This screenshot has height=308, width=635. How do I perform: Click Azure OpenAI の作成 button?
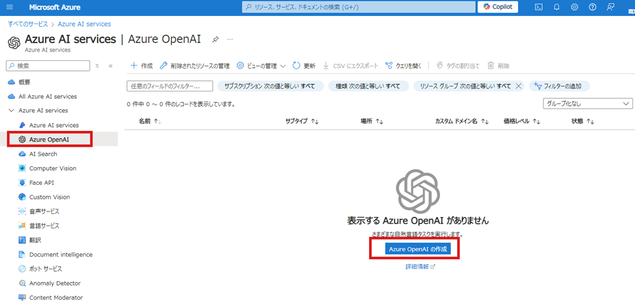(x=418, y=249)
